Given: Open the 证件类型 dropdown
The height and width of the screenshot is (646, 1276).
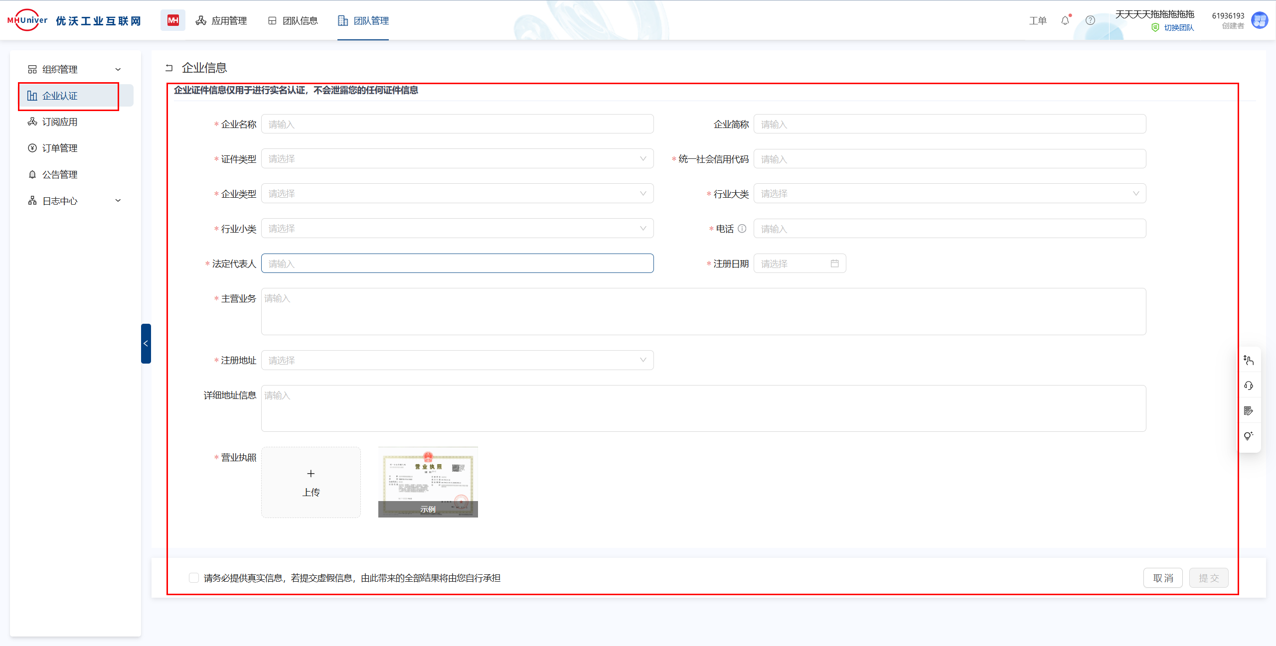Looking at the screenshot, I should [457, 159].
